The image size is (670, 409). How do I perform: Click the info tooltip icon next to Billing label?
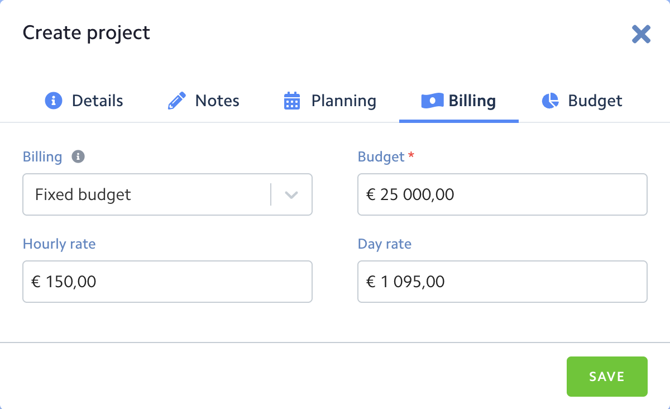(79, 156)
